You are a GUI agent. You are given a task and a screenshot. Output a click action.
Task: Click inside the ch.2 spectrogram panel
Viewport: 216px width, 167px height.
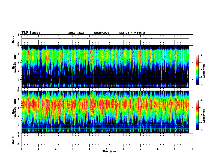click(x=105, y=112)
